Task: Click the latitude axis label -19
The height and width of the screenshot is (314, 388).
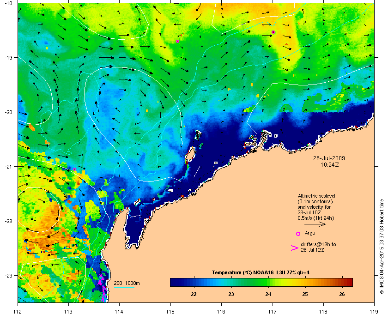Action: coord(8,57)
